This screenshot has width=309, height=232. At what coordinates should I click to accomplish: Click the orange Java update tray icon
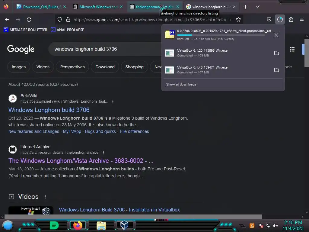click(x=252, y=225)
